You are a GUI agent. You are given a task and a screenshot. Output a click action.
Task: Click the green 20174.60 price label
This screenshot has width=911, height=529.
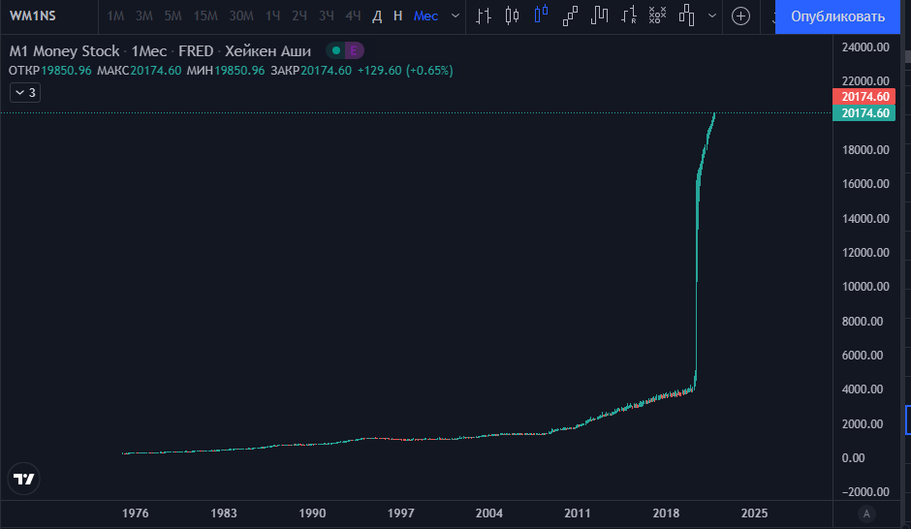(864, 112)
